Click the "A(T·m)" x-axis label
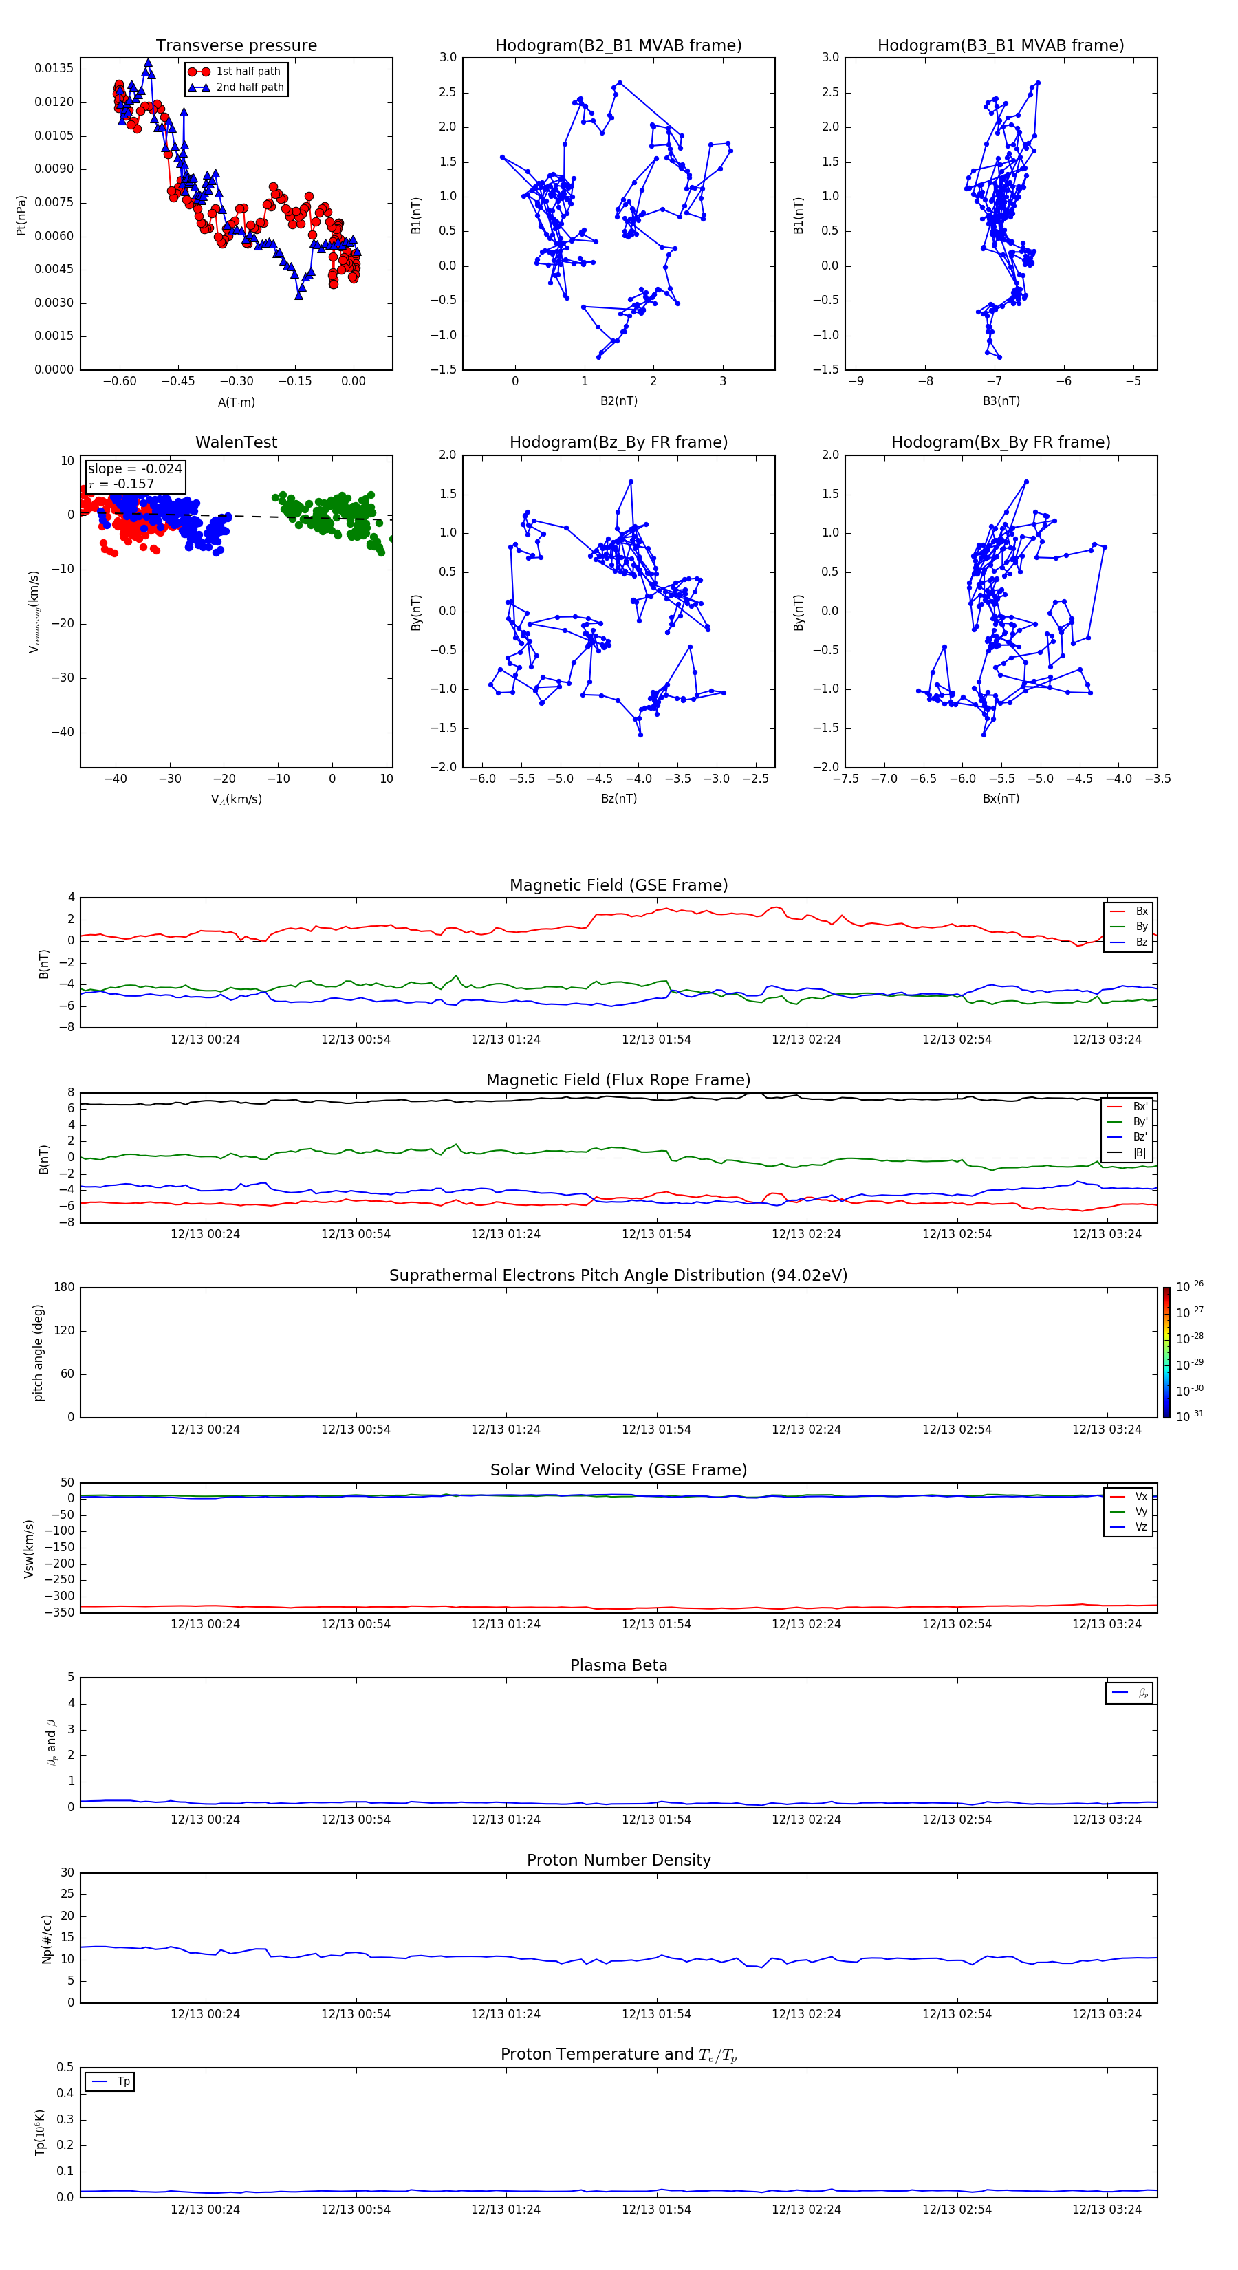 pos(236,402)
